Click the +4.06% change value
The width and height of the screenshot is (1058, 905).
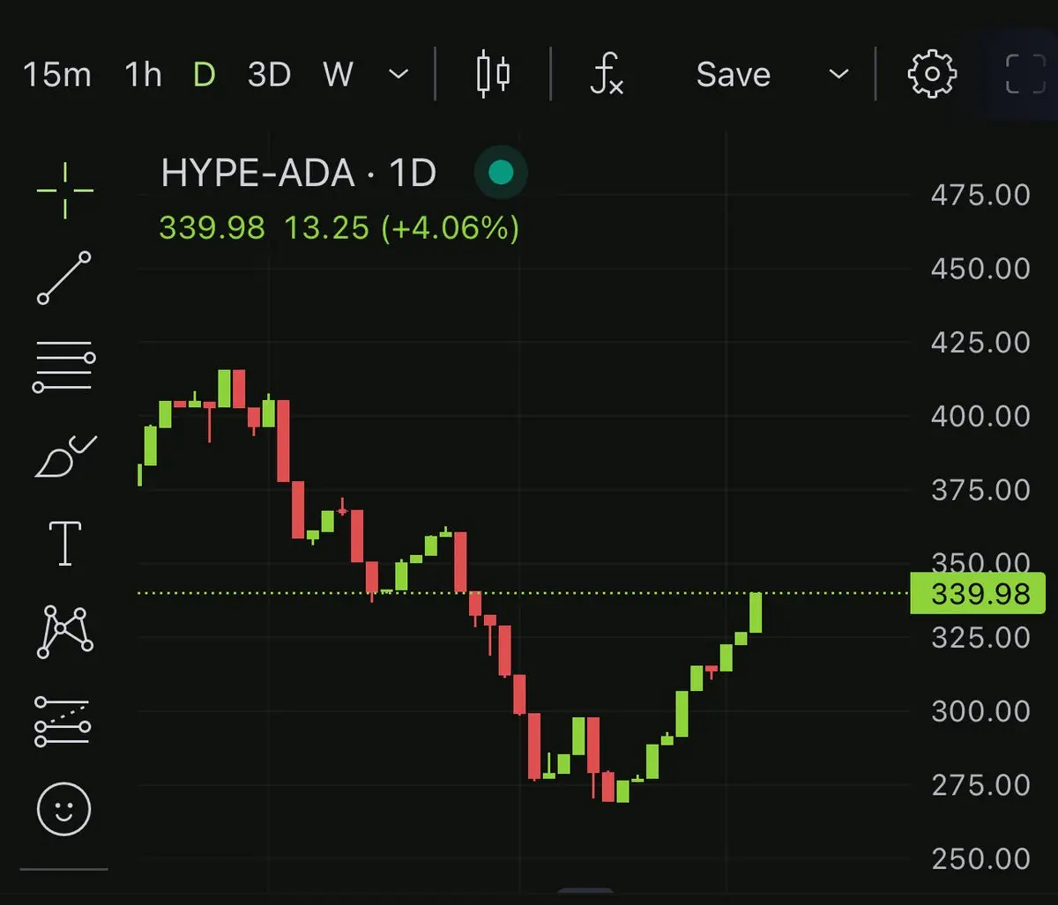click(450, 228)
